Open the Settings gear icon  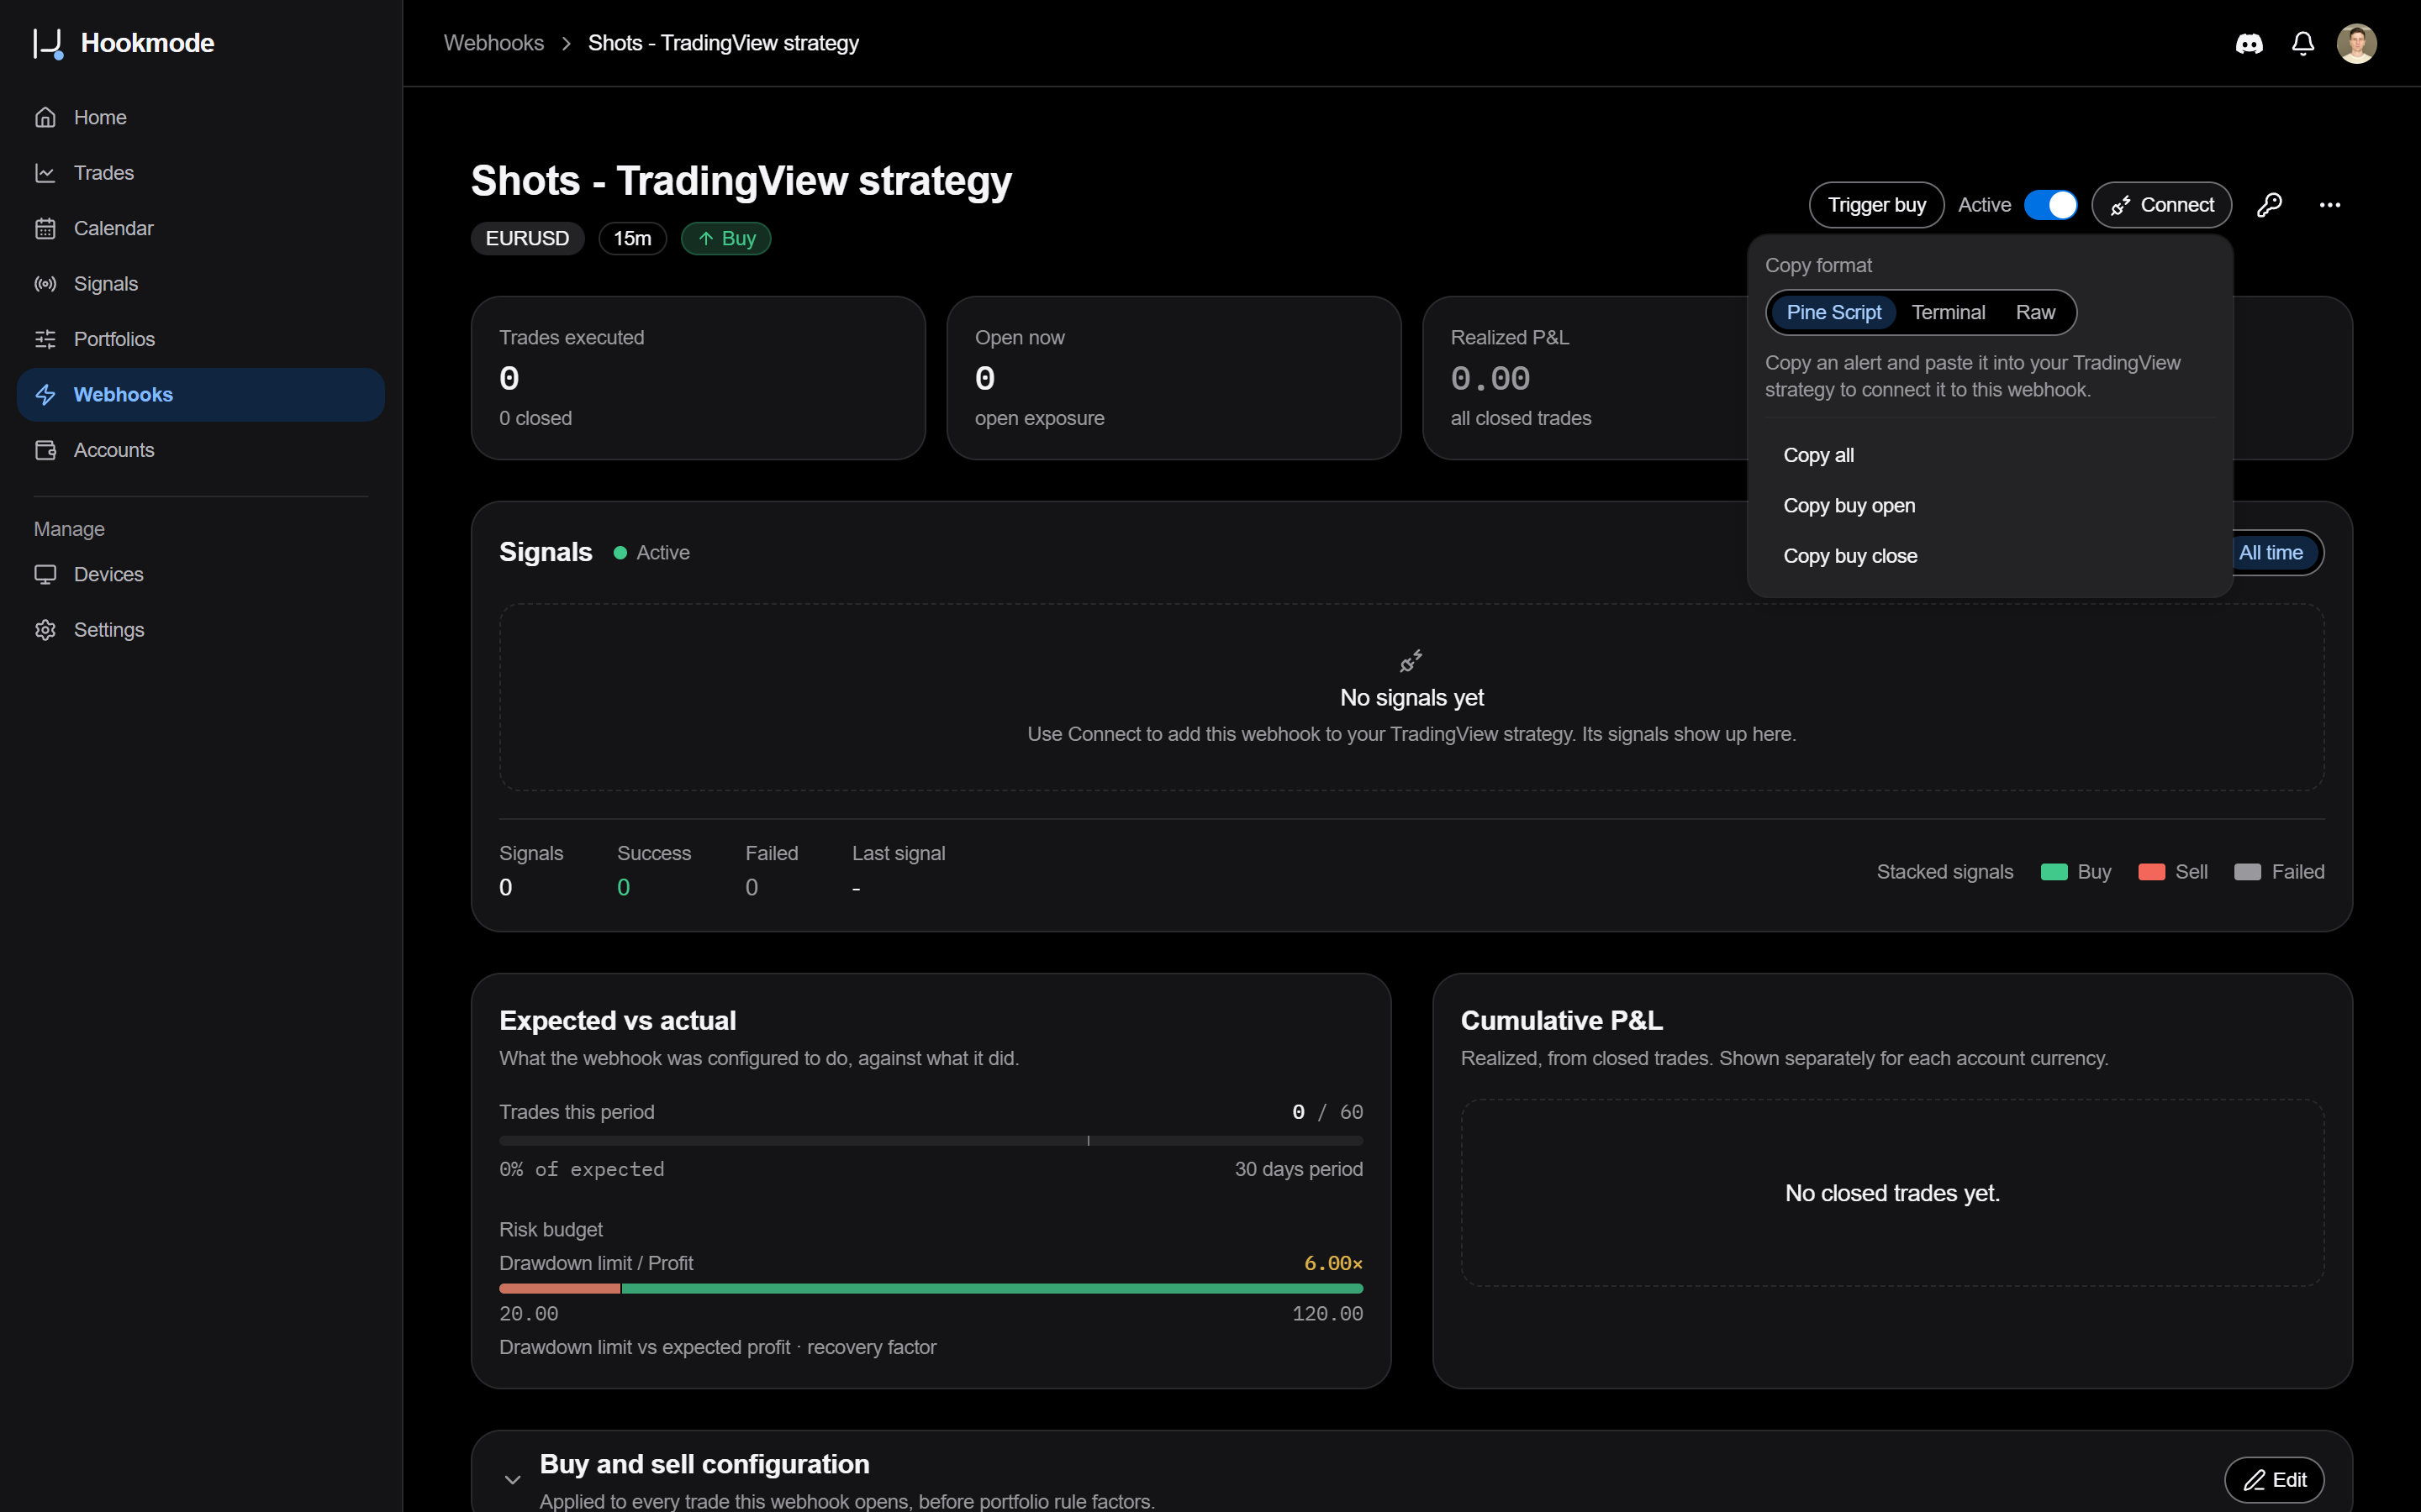click(x=45, y=630)
